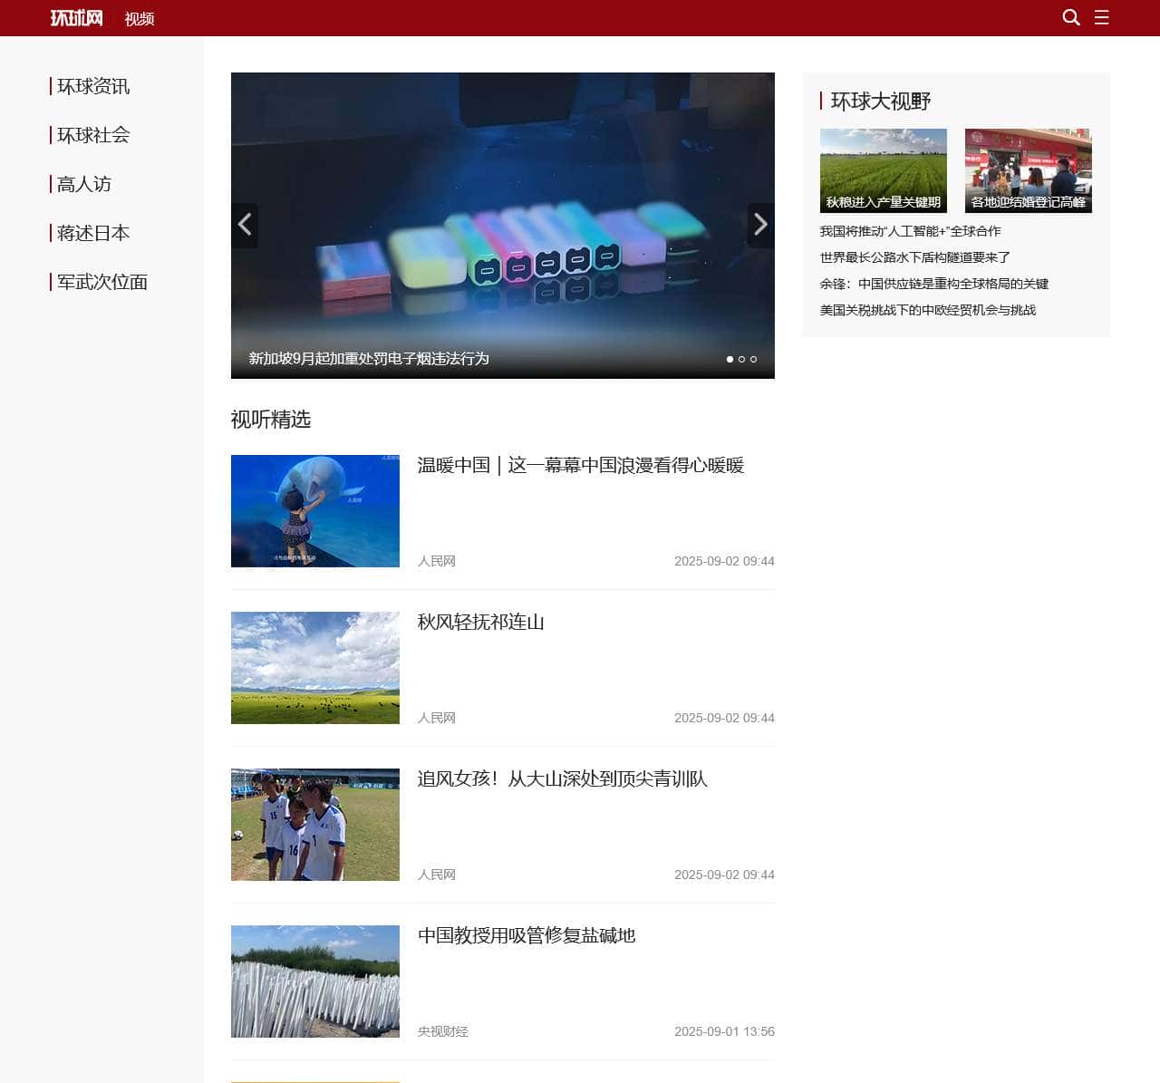Click the 秋粮进入产量关键期 thumbnail
Viewport: 1160px width, 1083px height.
pos(883,170)
